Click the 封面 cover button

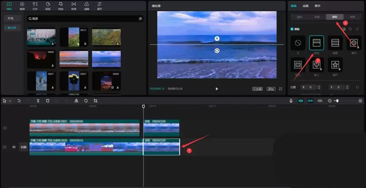(x=23, y=147)
